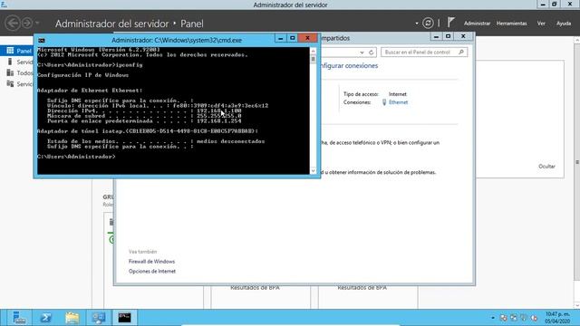Click the first system tray icon after the arrow
Screen dimensions: 580x326
504,318
